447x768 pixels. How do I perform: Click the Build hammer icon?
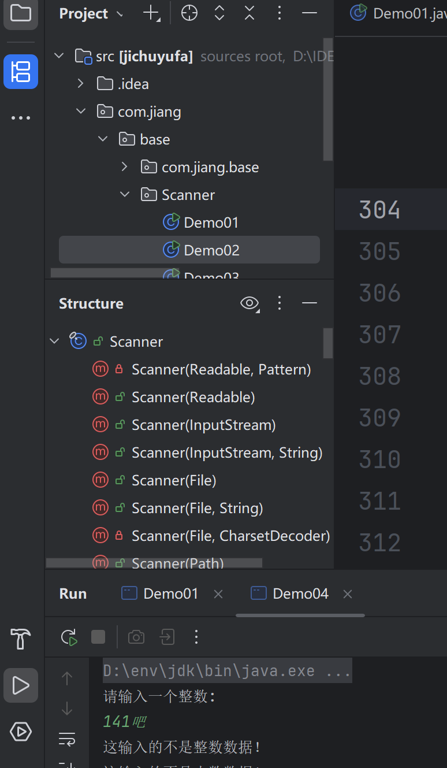point(21,639)
